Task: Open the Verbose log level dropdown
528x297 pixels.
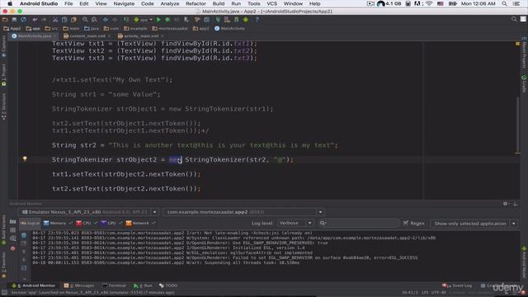Action: tap(295, 223)
